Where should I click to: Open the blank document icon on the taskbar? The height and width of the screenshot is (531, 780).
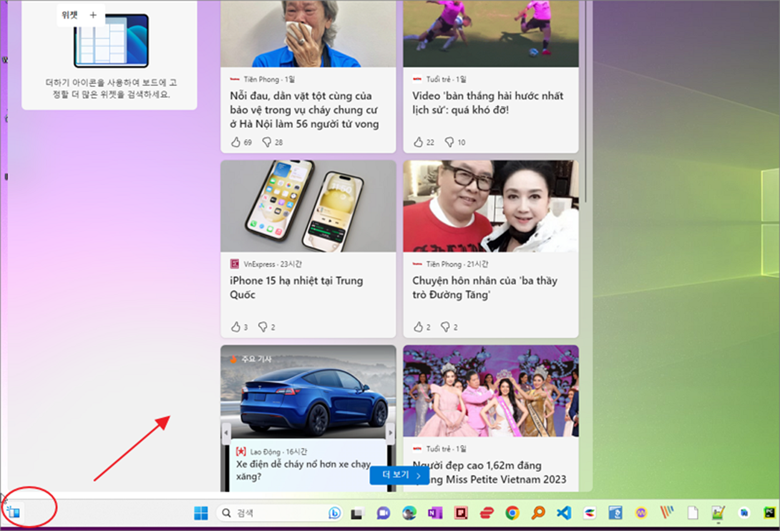coord(693,513)
